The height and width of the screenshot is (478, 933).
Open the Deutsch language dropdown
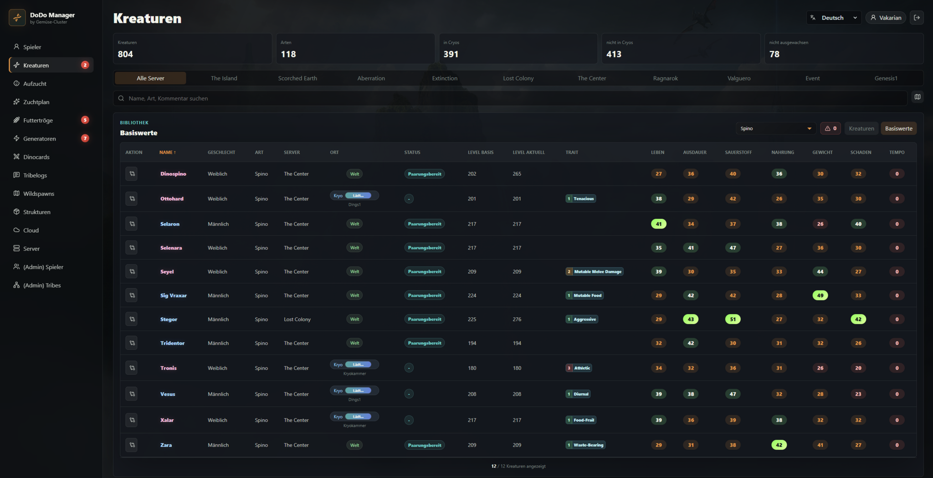point(834,18)
